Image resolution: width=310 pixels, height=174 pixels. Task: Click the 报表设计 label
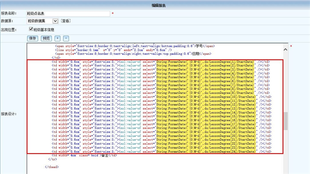pyautogui.click(x=9, y=114)
